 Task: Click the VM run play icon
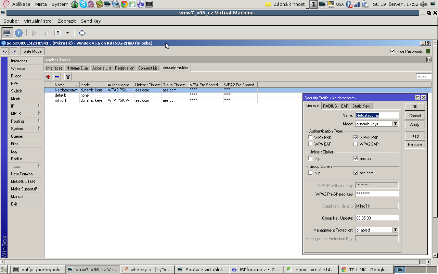pyautogui.click(x=34, y=33)
